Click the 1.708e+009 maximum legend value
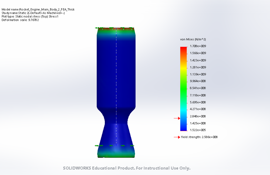 pos(198,46)
